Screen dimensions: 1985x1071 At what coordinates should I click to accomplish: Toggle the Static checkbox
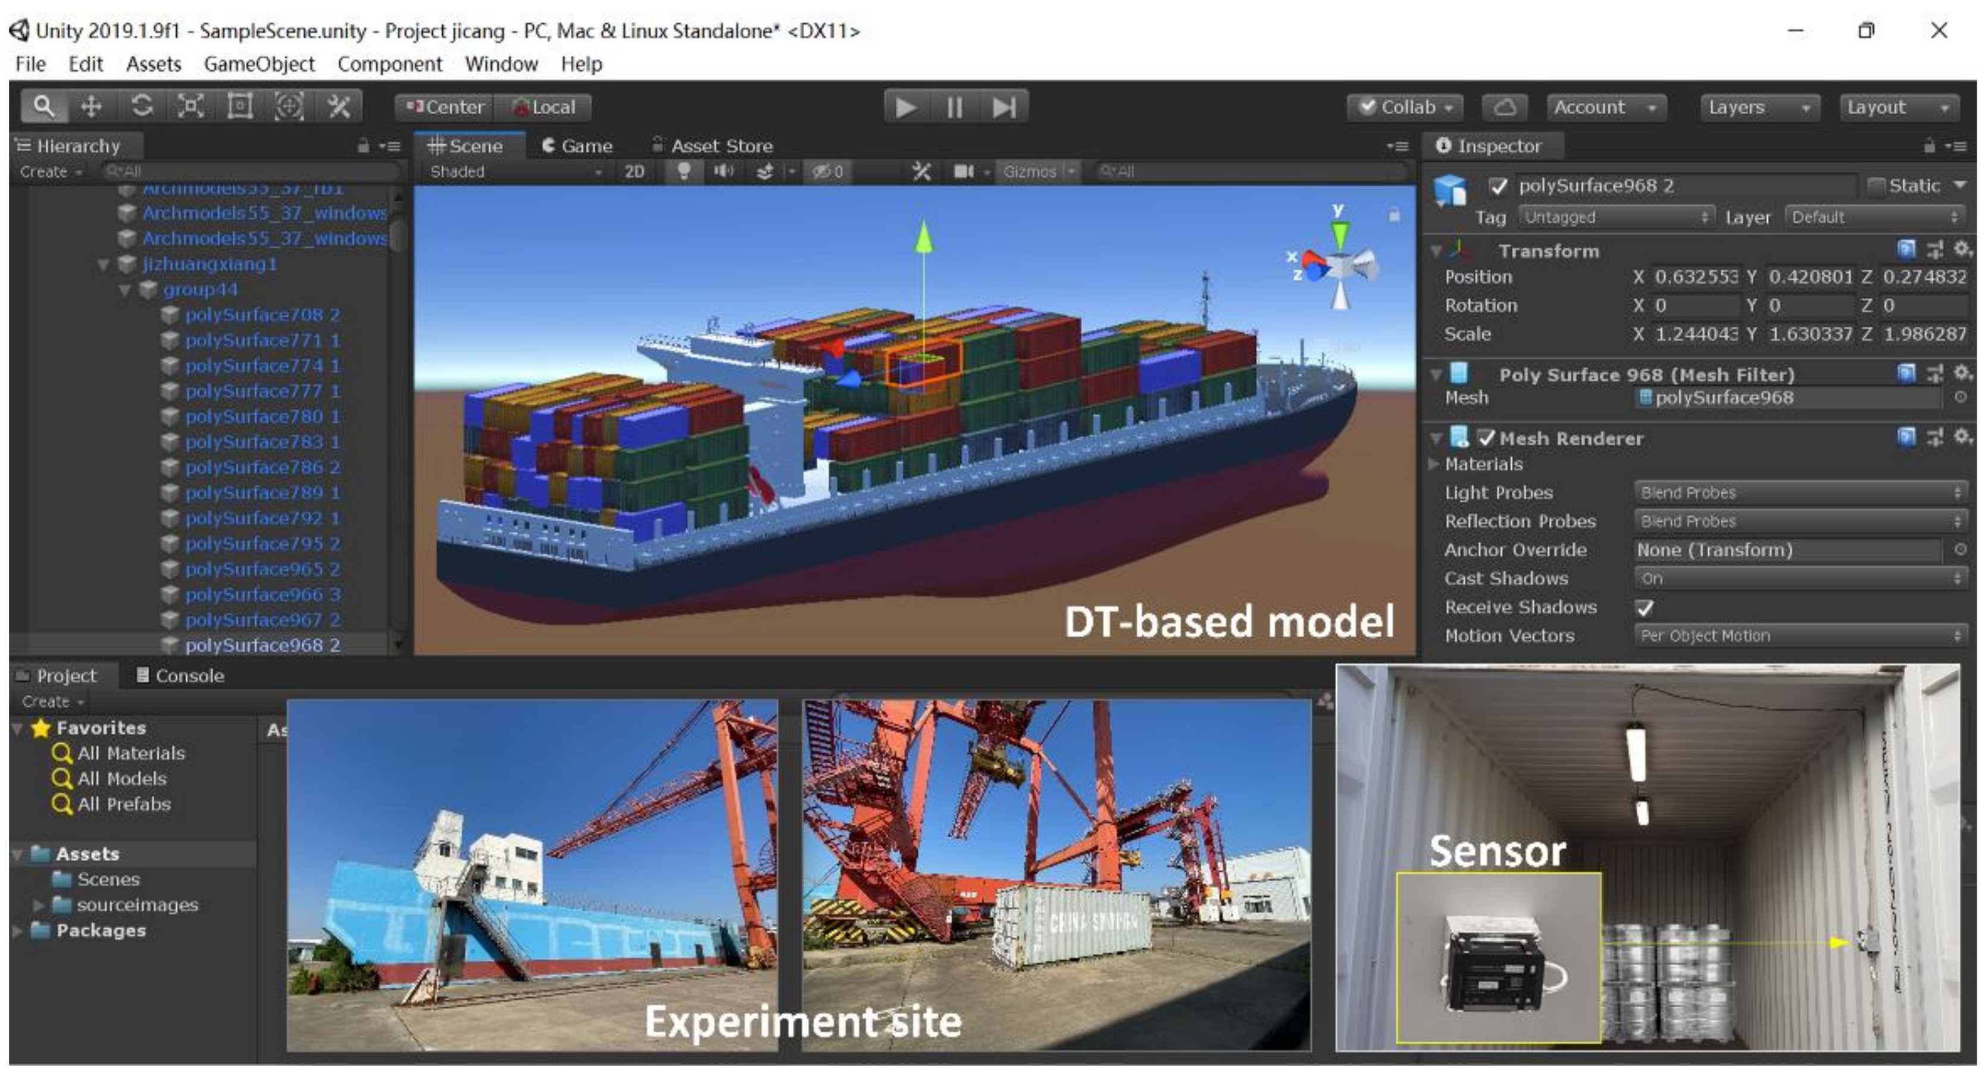(x=1876, y=186)
